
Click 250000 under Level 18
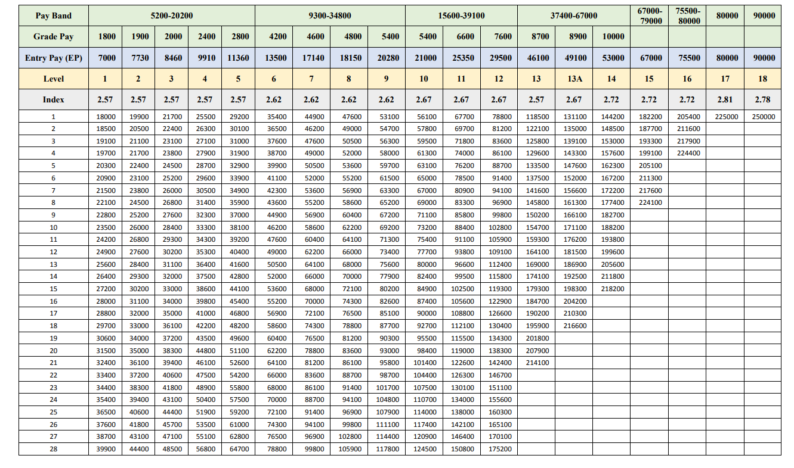763,117
